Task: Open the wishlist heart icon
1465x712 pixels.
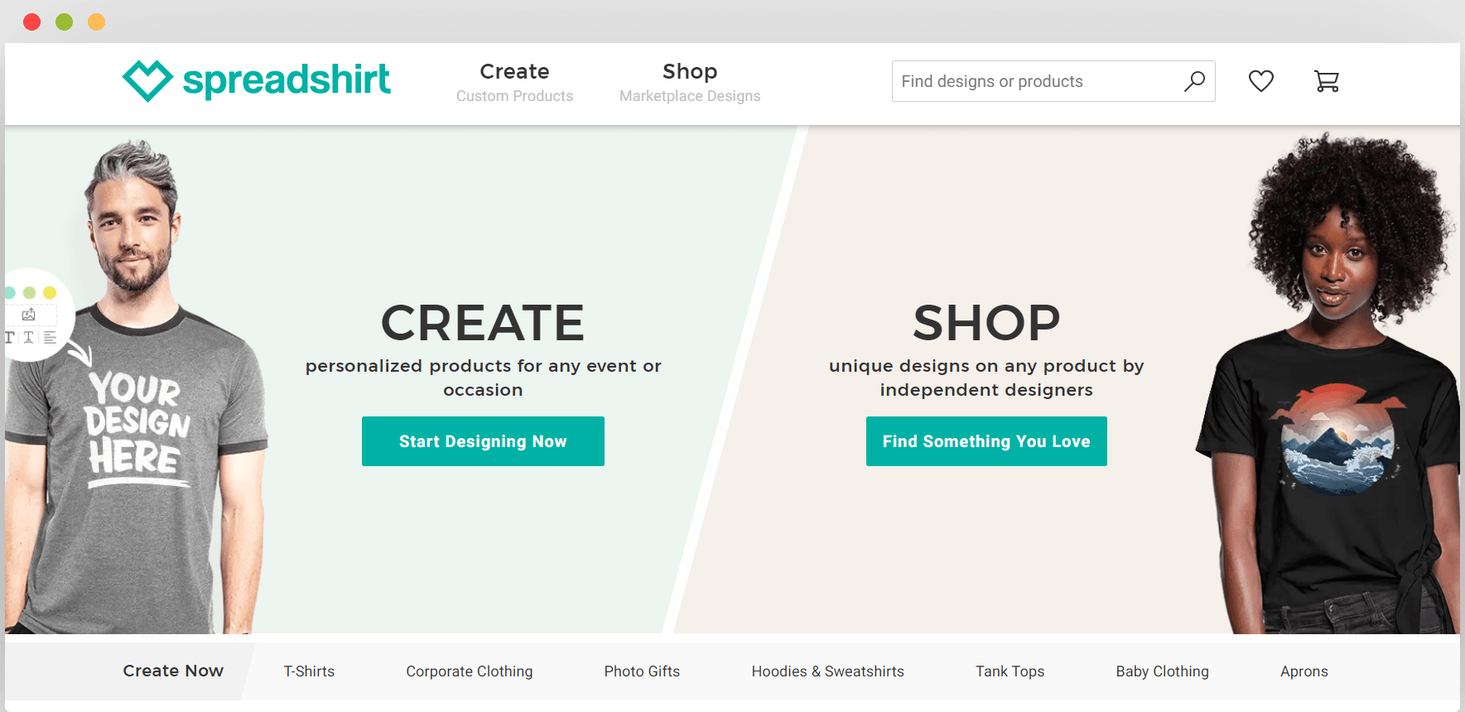Action: (1261, 81)
